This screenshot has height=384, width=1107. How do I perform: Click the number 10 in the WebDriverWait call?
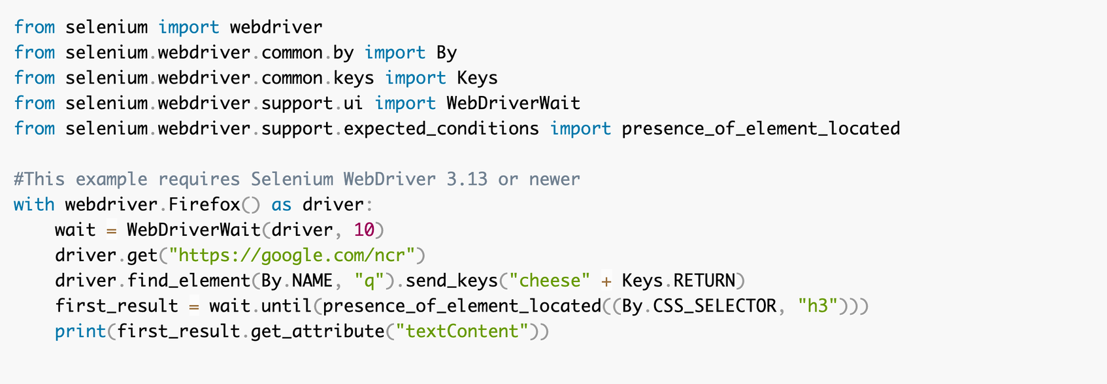(364, 230)
